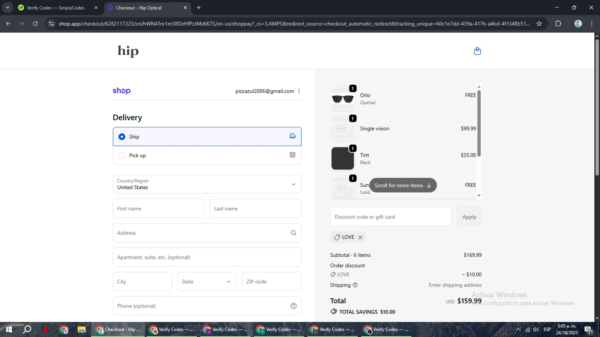Click the Total amount $159.99
The height and width of the screenshot is (337, 600).
pos(470,301)
